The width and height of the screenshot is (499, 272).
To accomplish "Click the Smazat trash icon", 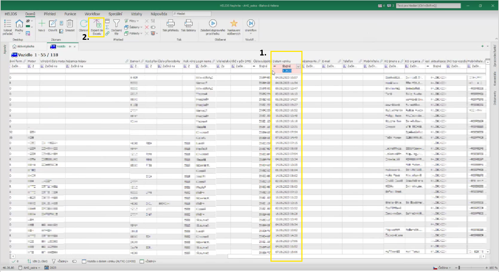I will pos(70,24).
